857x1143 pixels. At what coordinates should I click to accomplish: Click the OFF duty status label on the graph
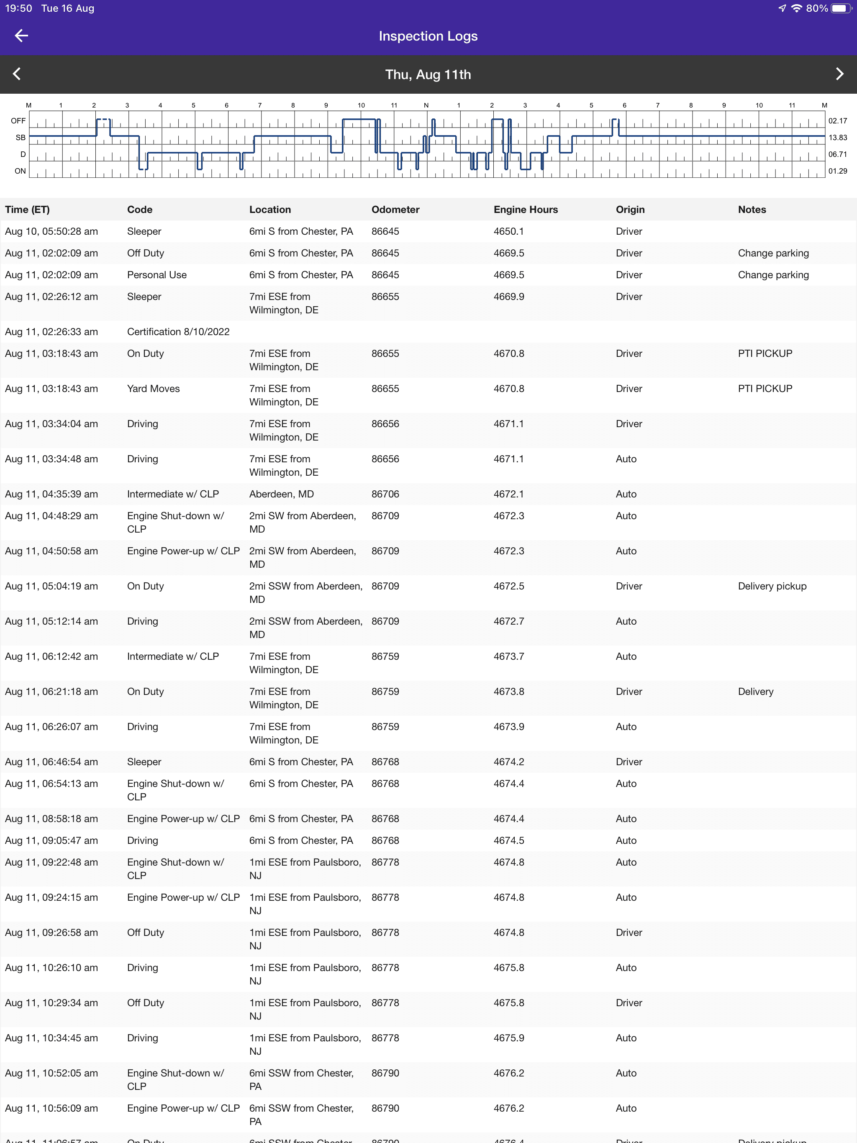coord(18,120)
